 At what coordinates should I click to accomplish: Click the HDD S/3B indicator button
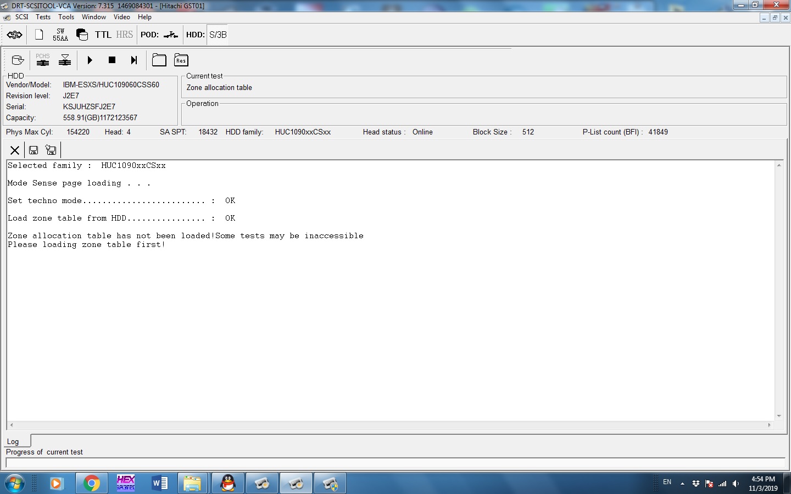[218, 35]
